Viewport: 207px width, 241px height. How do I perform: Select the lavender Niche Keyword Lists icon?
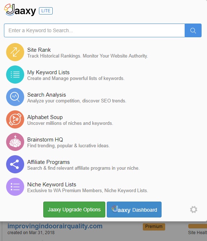coord(15,187)
